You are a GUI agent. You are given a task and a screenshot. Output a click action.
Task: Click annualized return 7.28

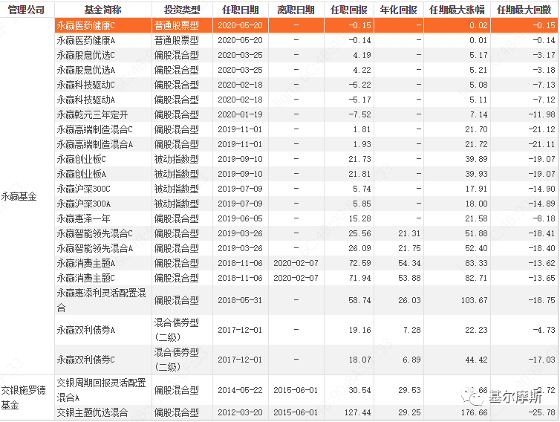point(411,330)
